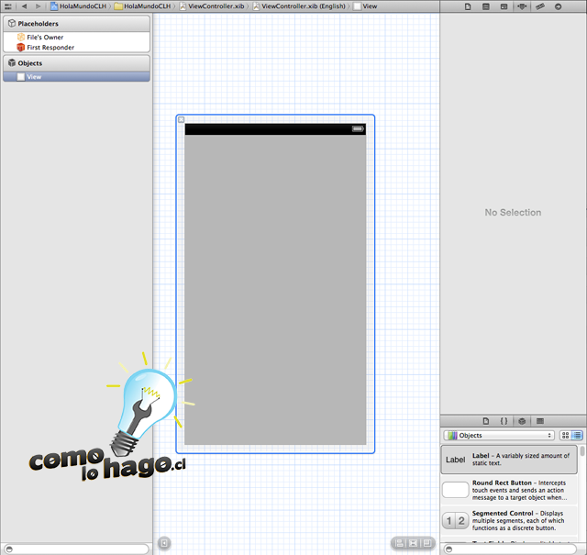The image size is (587, 555).
Task: Click the last canvas layout segment button
Action: pos(426,543)
